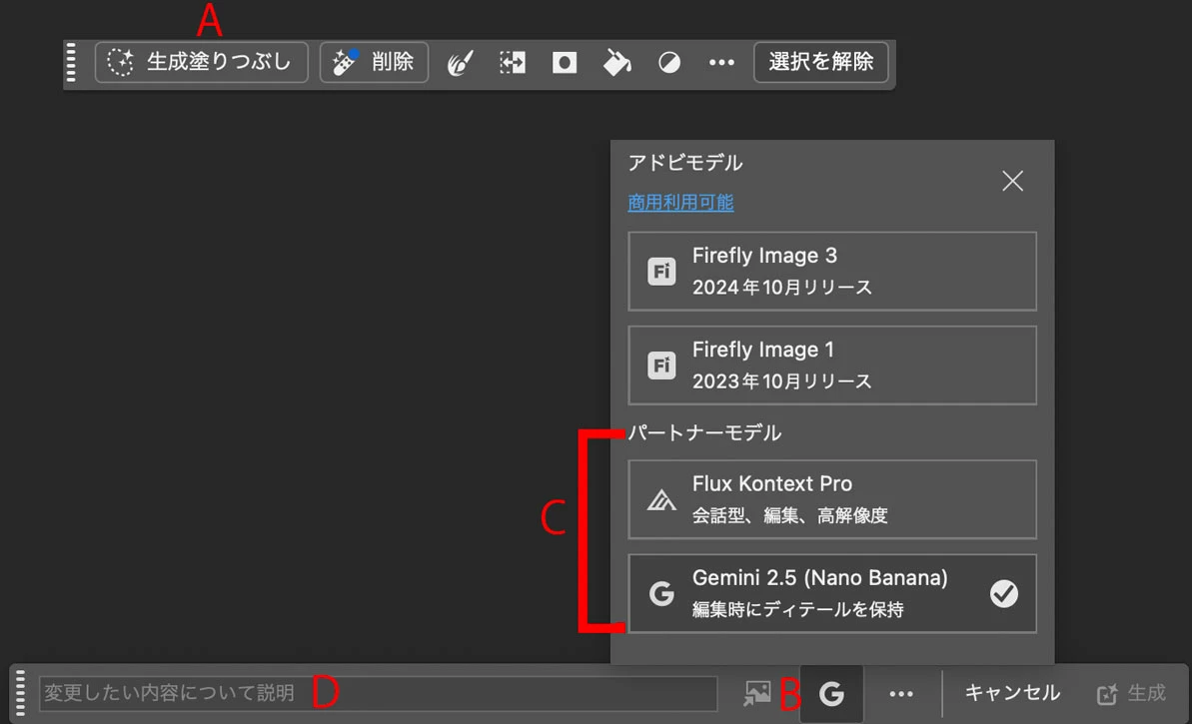Open top taskbar more options dots
The height and width of the screenshot is (724, 1192).
pyautogui.click(x=721, y=62)
